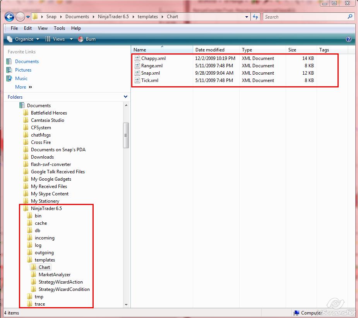358x318 pixels.
Task: Click the Burn button
Action: [87, 39]
